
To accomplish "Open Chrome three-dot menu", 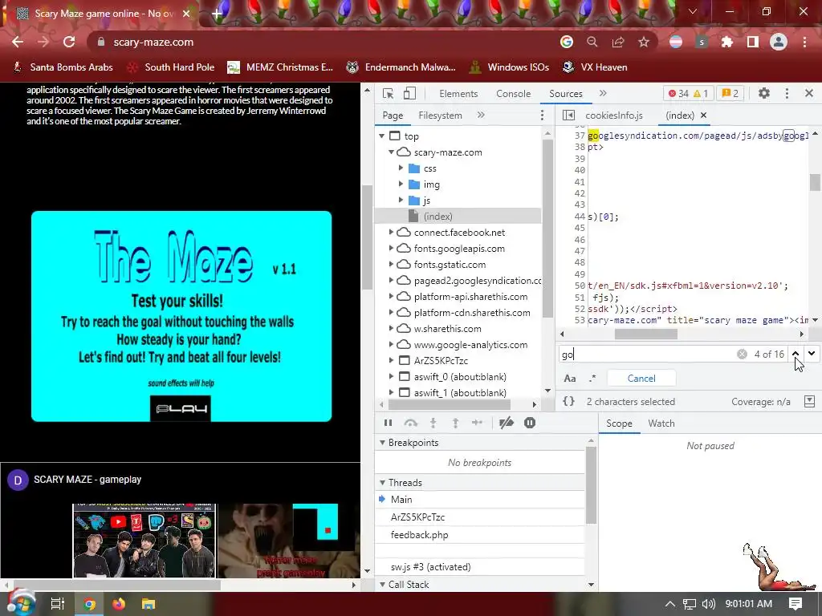I will (x=804, y=42).
